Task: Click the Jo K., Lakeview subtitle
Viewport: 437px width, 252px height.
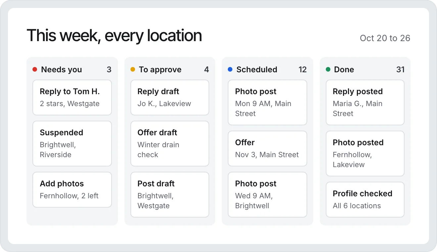Action: pyautogui.click(x=164, y=103)
